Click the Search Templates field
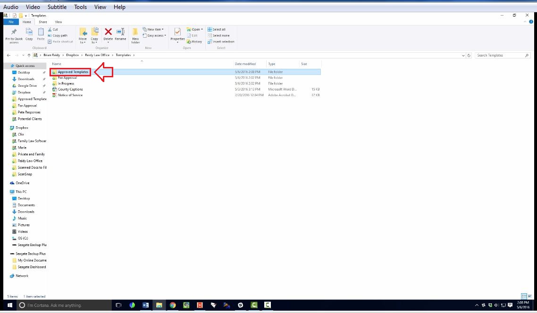 pyautogui.click(x=503, y=56)
